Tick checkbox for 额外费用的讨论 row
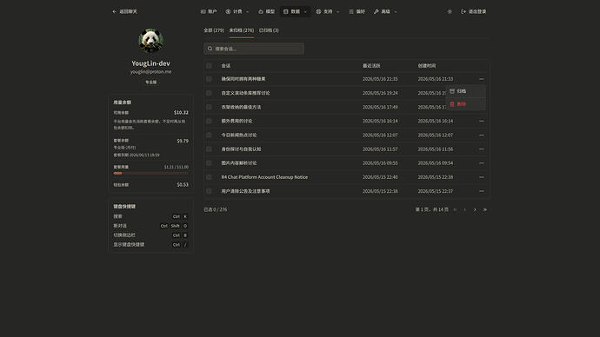The height and width of the screenshot is (337, 600). [209, 121]
